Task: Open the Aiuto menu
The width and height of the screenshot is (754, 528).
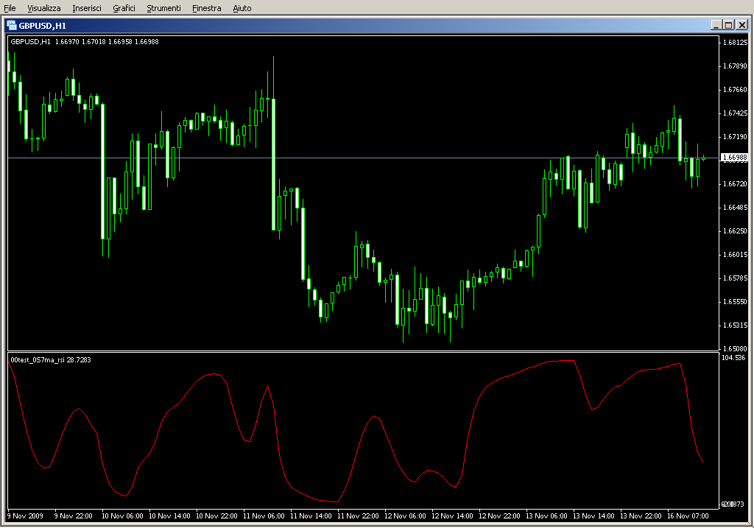Action: tap(242, 8)
